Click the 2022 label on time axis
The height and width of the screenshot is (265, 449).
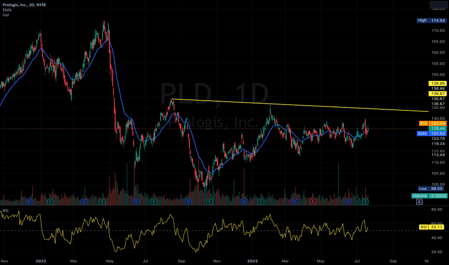pyautogui.click(x=40, y=261)
